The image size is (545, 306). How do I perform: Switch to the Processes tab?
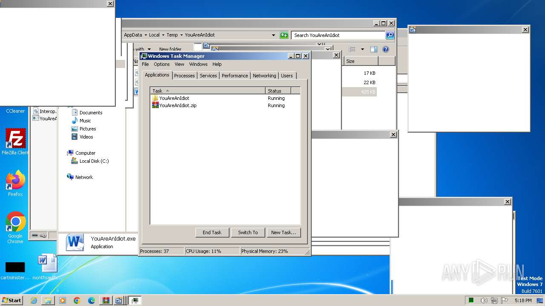184,76
